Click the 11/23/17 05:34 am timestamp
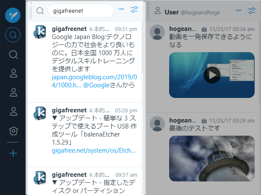The height and width of the screenshot is (195, 261). point(232,29)
